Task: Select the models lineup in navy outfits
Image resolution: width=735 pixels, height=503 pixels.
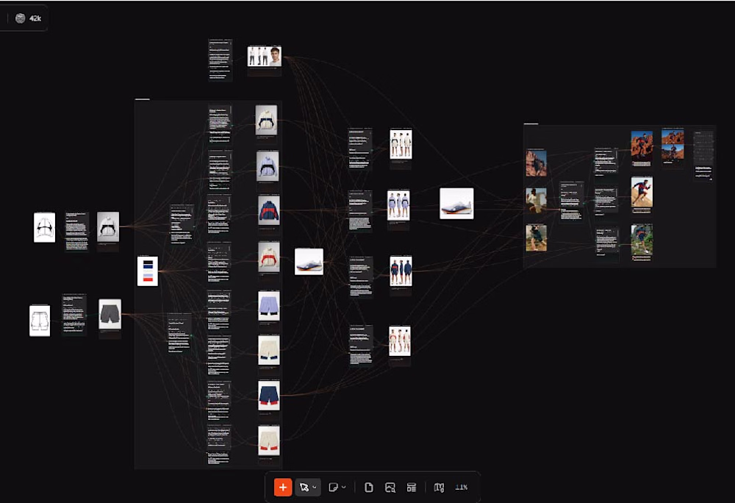Action: click(401, 271)
